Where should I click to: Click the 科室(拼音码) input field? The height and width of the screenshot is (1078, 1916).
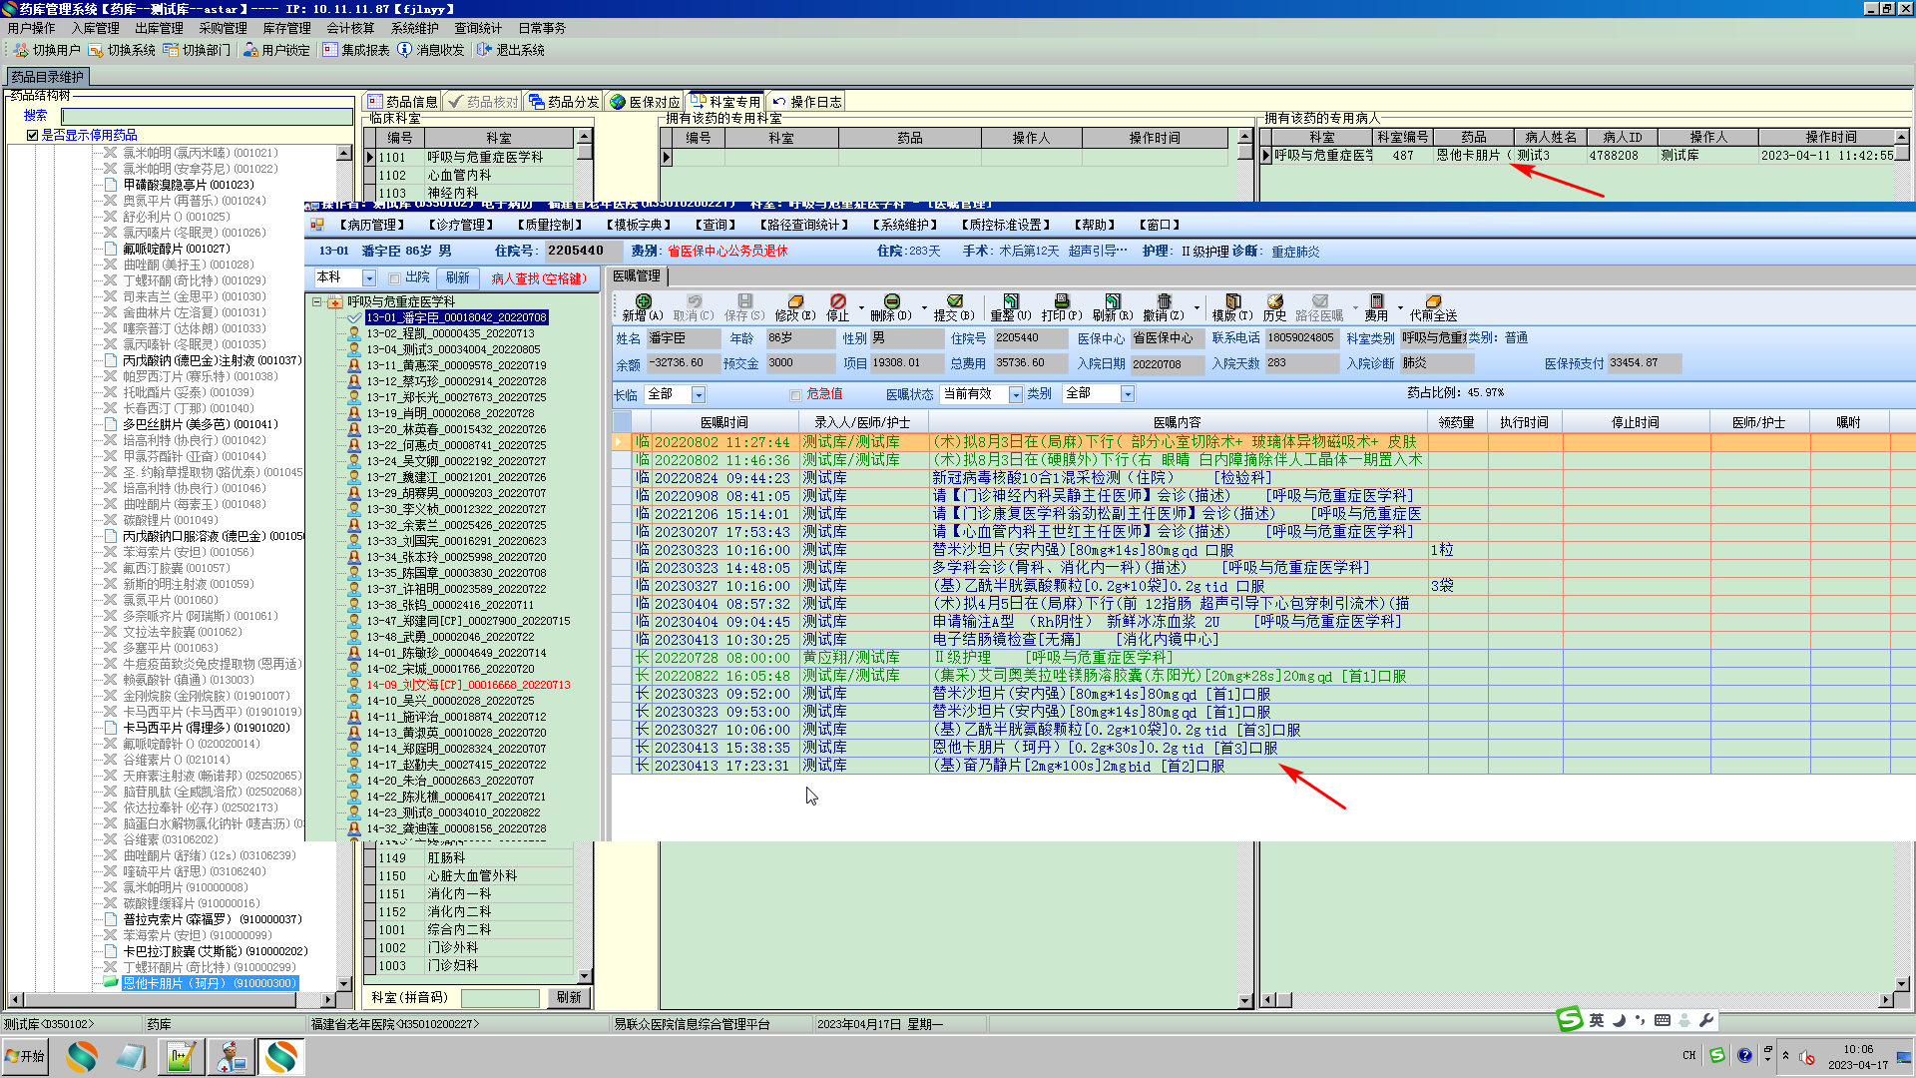point(500,998)
